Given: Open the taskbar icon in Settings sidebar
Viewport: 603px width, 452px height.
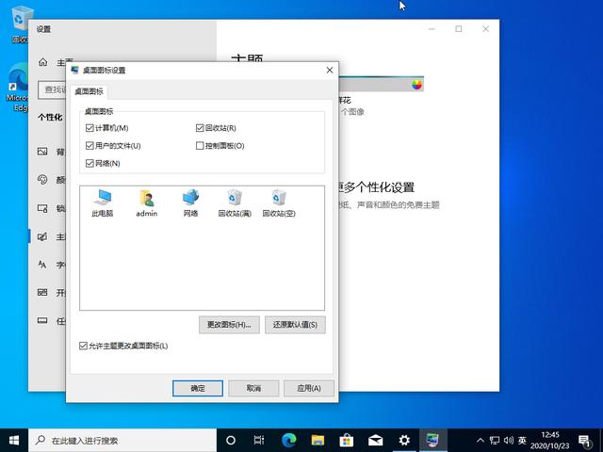Looking at the screenshot, I should point(42,320).
